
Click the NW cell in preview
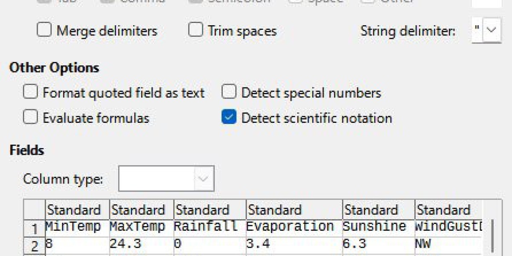[x=423, y=244]
